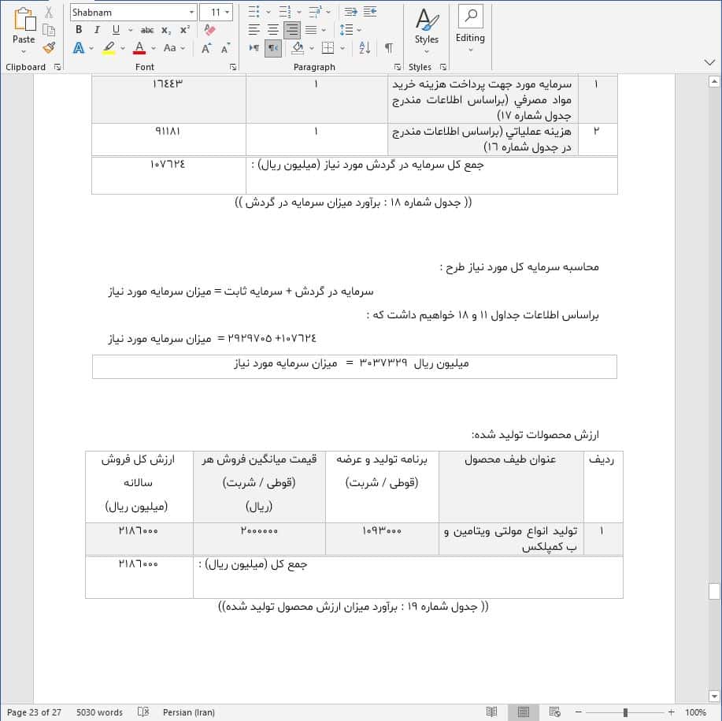
Task: Apply italic formatting
Action: [x=96, y=29]
